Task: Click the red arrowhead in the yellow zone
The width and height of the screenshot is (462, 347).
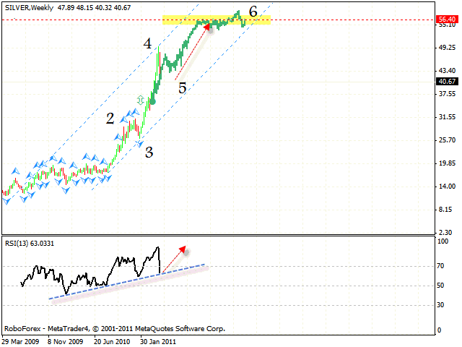Action: (x=210, y=26)
